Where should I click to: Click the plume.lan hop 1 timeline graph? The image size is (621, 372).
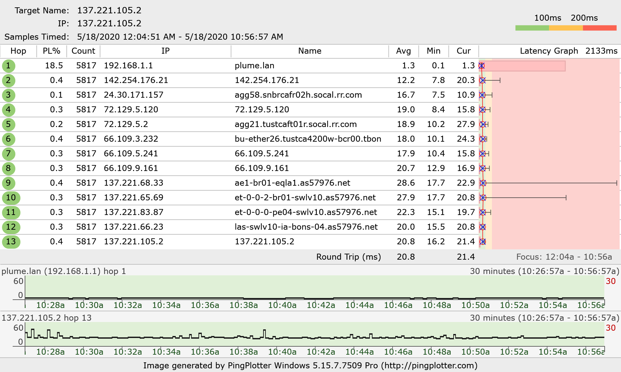[315, 287]
